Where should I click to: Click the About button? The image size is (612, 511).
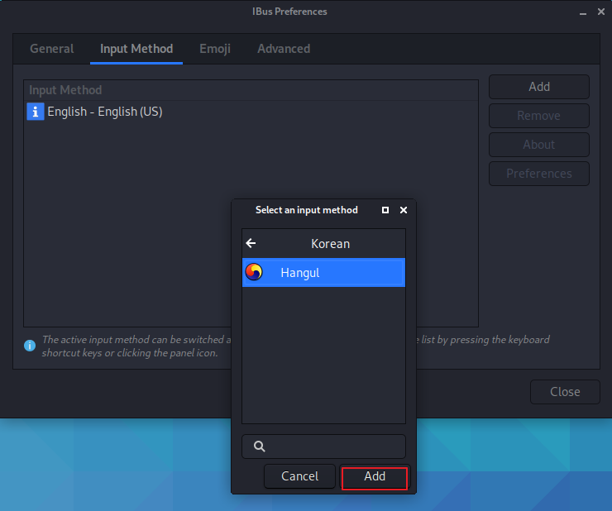coord(539,145)
